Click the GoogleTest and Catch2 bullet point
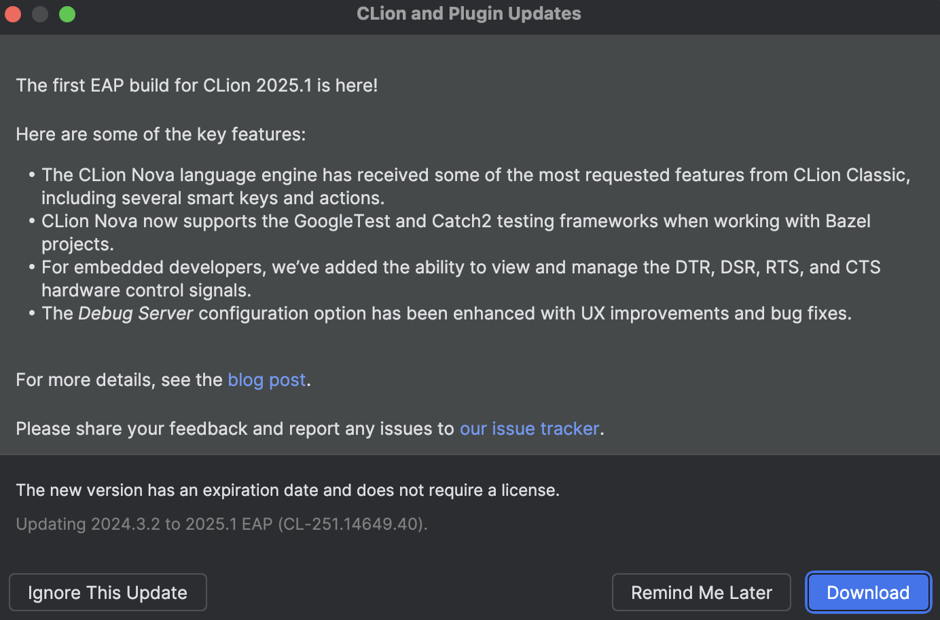Viewport: 940px width, 620px height. 455,233
